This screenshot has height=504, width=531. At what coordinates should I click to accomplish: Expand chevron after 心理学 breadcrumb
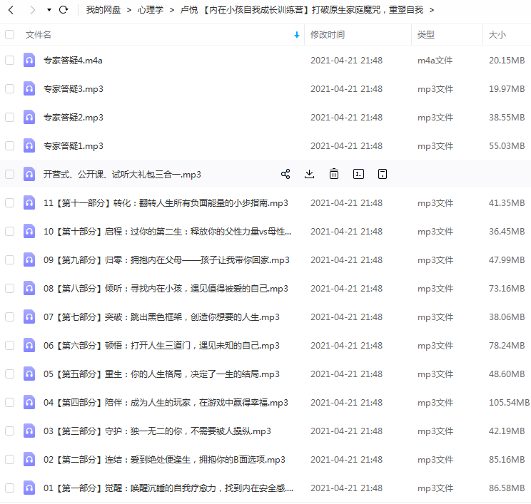pos(172,10)
